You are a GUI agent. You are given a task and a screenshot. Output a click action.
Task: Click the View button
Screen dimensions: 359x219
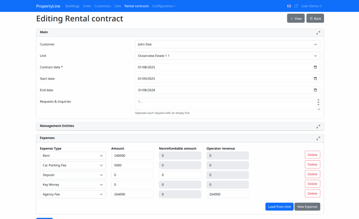click(296, 19)
